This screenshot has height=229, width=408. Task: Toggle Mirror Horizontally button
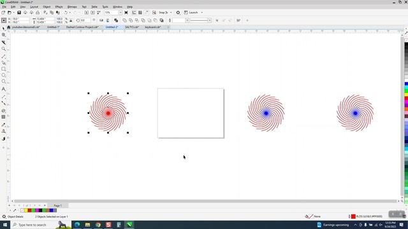point(101,20)
